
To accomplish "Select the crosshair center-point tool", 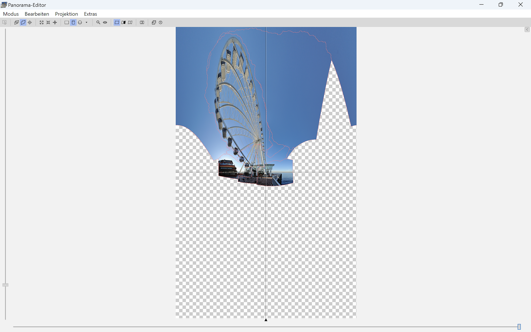I will coord(30,23).
